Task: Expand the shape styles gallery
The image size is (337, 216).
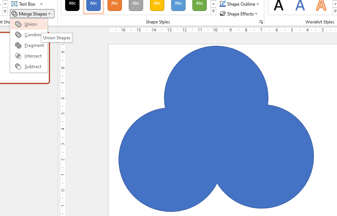Action: pyautogui.click(x=213, y=12)
